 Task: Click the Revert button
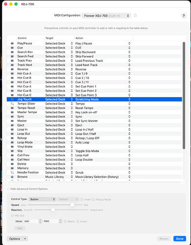(164, 239)
